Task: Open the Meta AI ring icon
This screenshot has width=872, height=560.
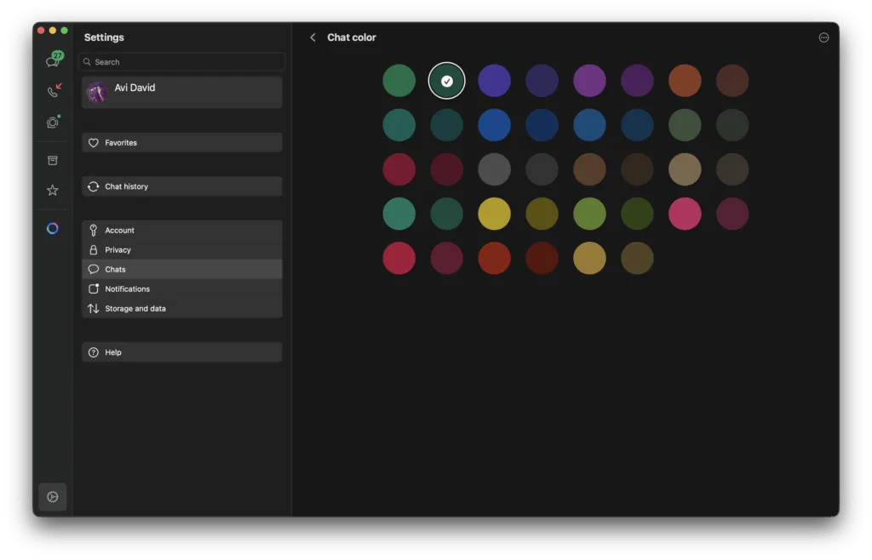Action: pyautogui.click(x=52, y=228)
